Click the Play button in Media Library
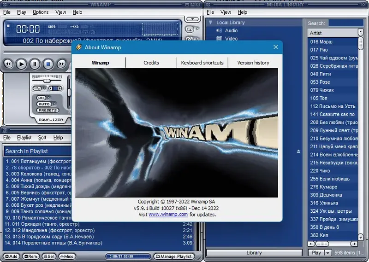 pos(316,253)
